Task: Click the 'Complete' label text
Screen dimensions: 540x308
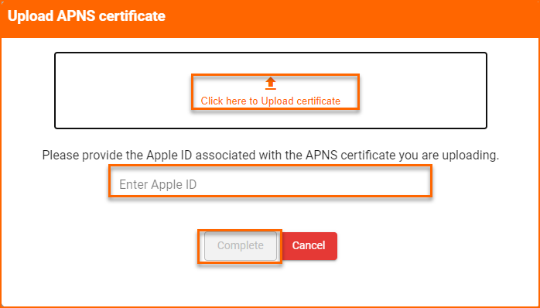Action: tap(241, 245)
